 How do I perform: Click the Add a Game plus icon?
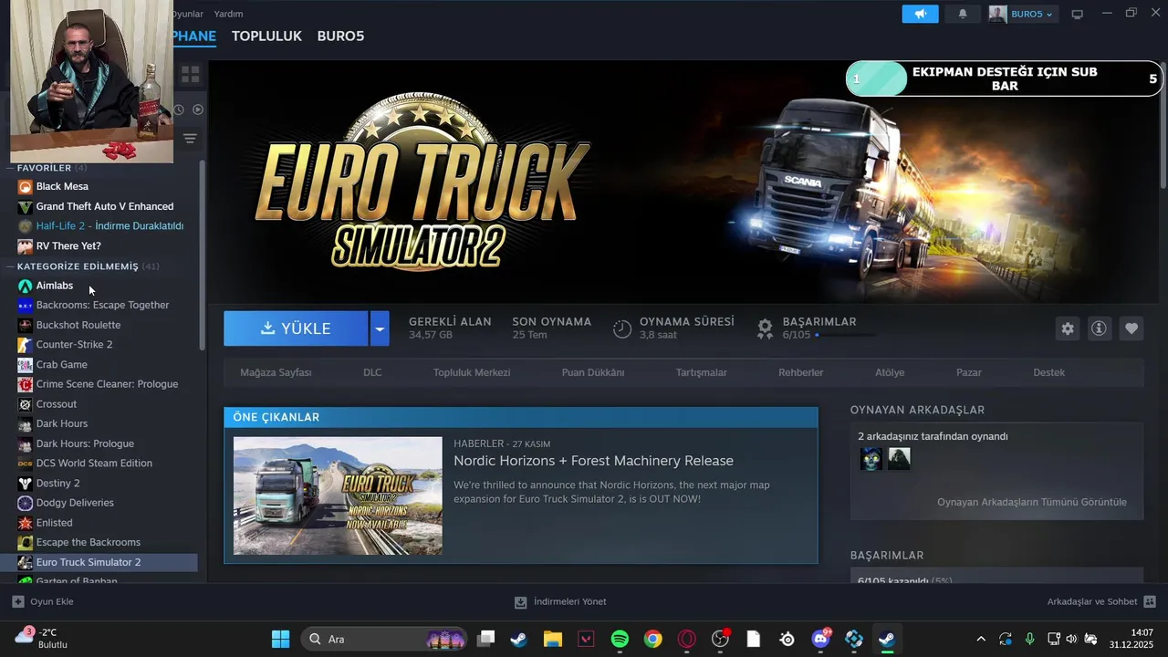[18, 602]
